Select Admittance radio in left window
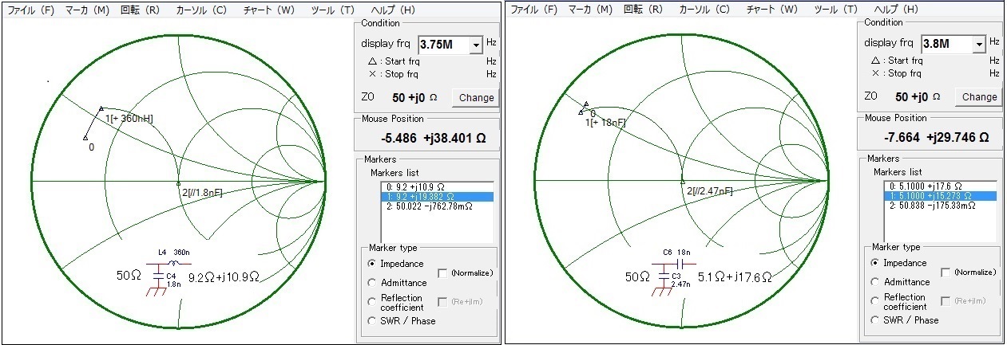Viewport: 1007px width, 345px height. 372,283
